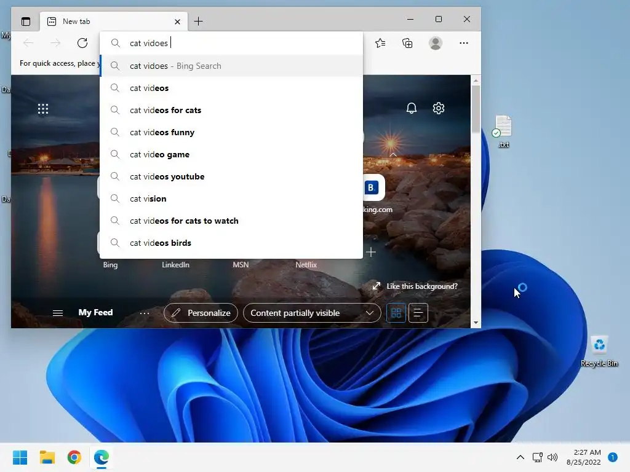Image resolution: width=630 pixels, height=472 pixels.
Task: Select the .txt file desktop icon
Action: 503,132
